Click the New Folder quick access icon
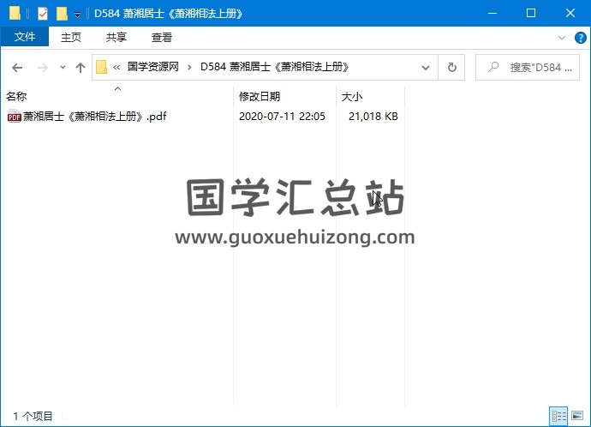Image resolution: width=591 pixels, height=427 pixels. click(62, 14)
